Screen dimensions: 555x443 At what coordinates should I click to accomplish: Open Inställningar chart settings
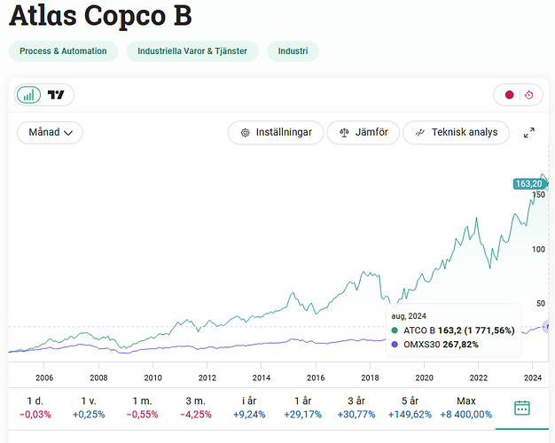275,132
